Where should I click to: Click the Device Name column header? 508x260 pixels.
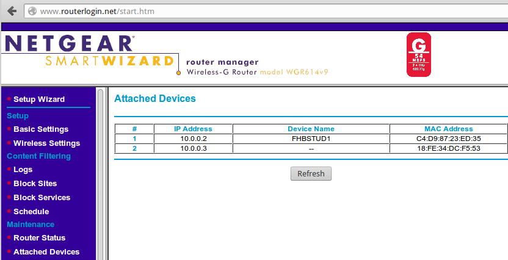pos(311,129)
